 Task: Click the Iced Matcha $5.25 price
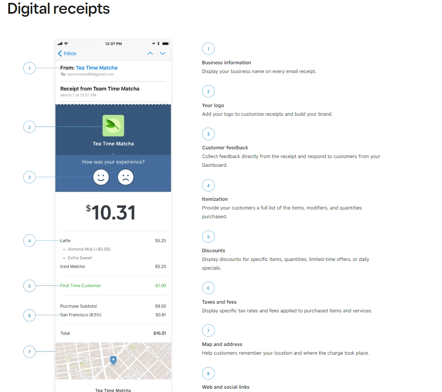point(160,267)
